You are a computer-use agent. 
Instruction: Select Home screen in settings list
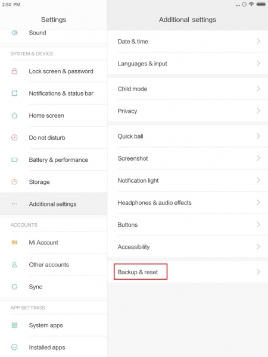(x=54, y=115)
